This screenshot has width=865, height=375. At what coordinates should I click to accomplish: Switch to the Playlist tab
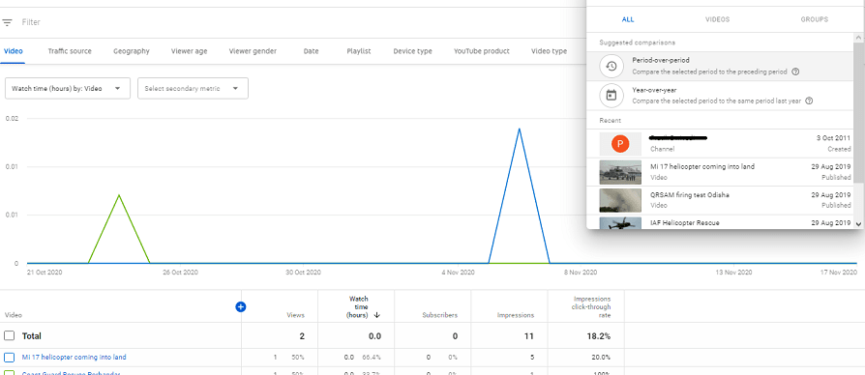point(359,51)
